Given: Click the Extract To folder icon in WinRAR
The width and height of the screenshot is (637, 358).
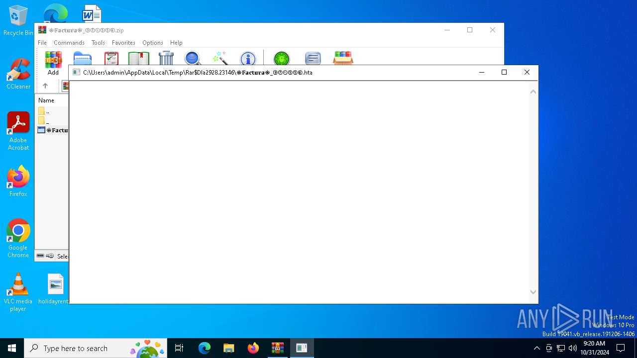Looking at the screenshot, I should (83, 58).
